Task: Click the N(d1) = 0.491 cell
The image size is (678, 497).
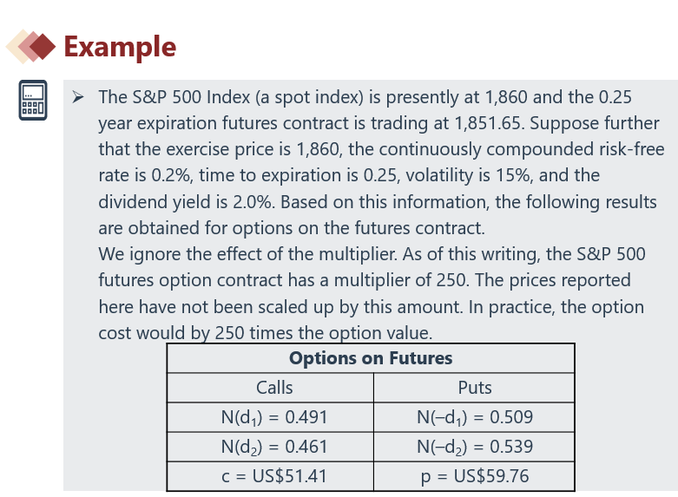Action: pyautogui.click(x=274, y=417)
